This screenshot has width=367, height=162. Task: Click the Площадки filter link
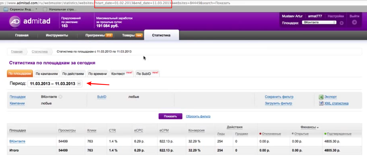[x=18, y=97]
